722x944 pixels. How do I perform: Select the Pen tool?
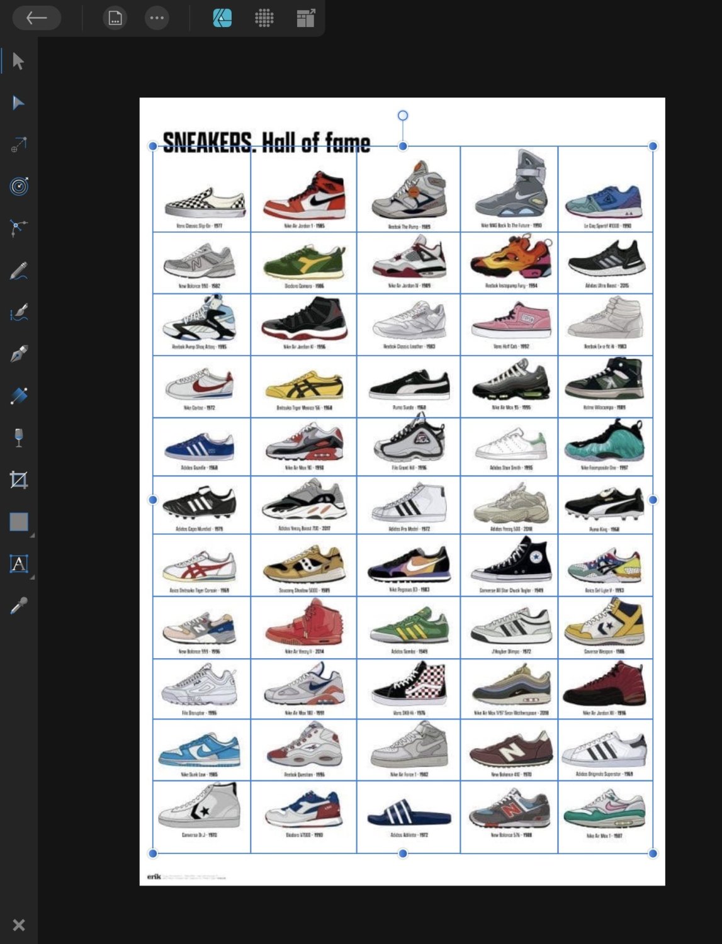18,354
